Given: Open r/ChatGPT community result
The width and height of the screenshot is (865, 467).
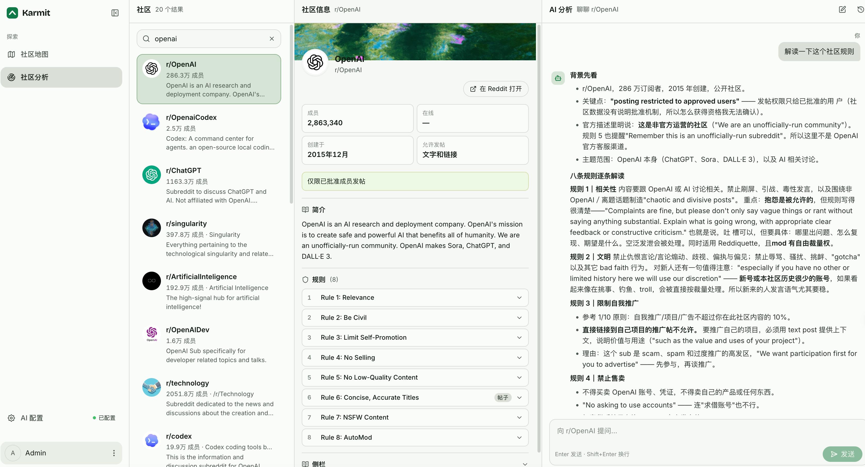Looking at the screenshot, I should coord(209,185).
